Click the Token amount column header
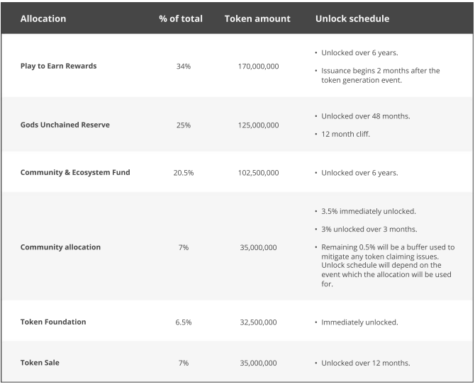 [257, 18]
